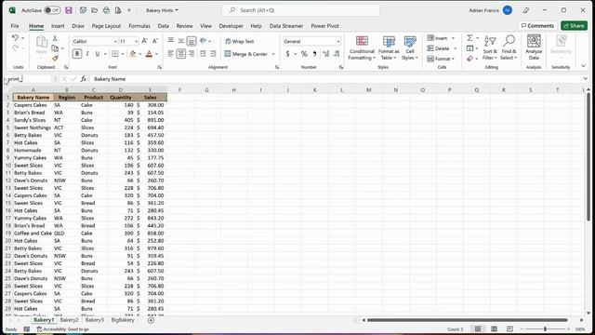Open the font name Calibri dropdown

pos(115,41)
